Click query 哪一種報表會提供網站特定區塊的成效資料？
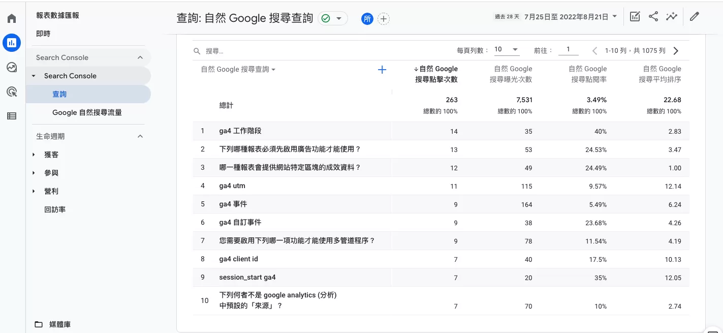 [x=290, y=167]
